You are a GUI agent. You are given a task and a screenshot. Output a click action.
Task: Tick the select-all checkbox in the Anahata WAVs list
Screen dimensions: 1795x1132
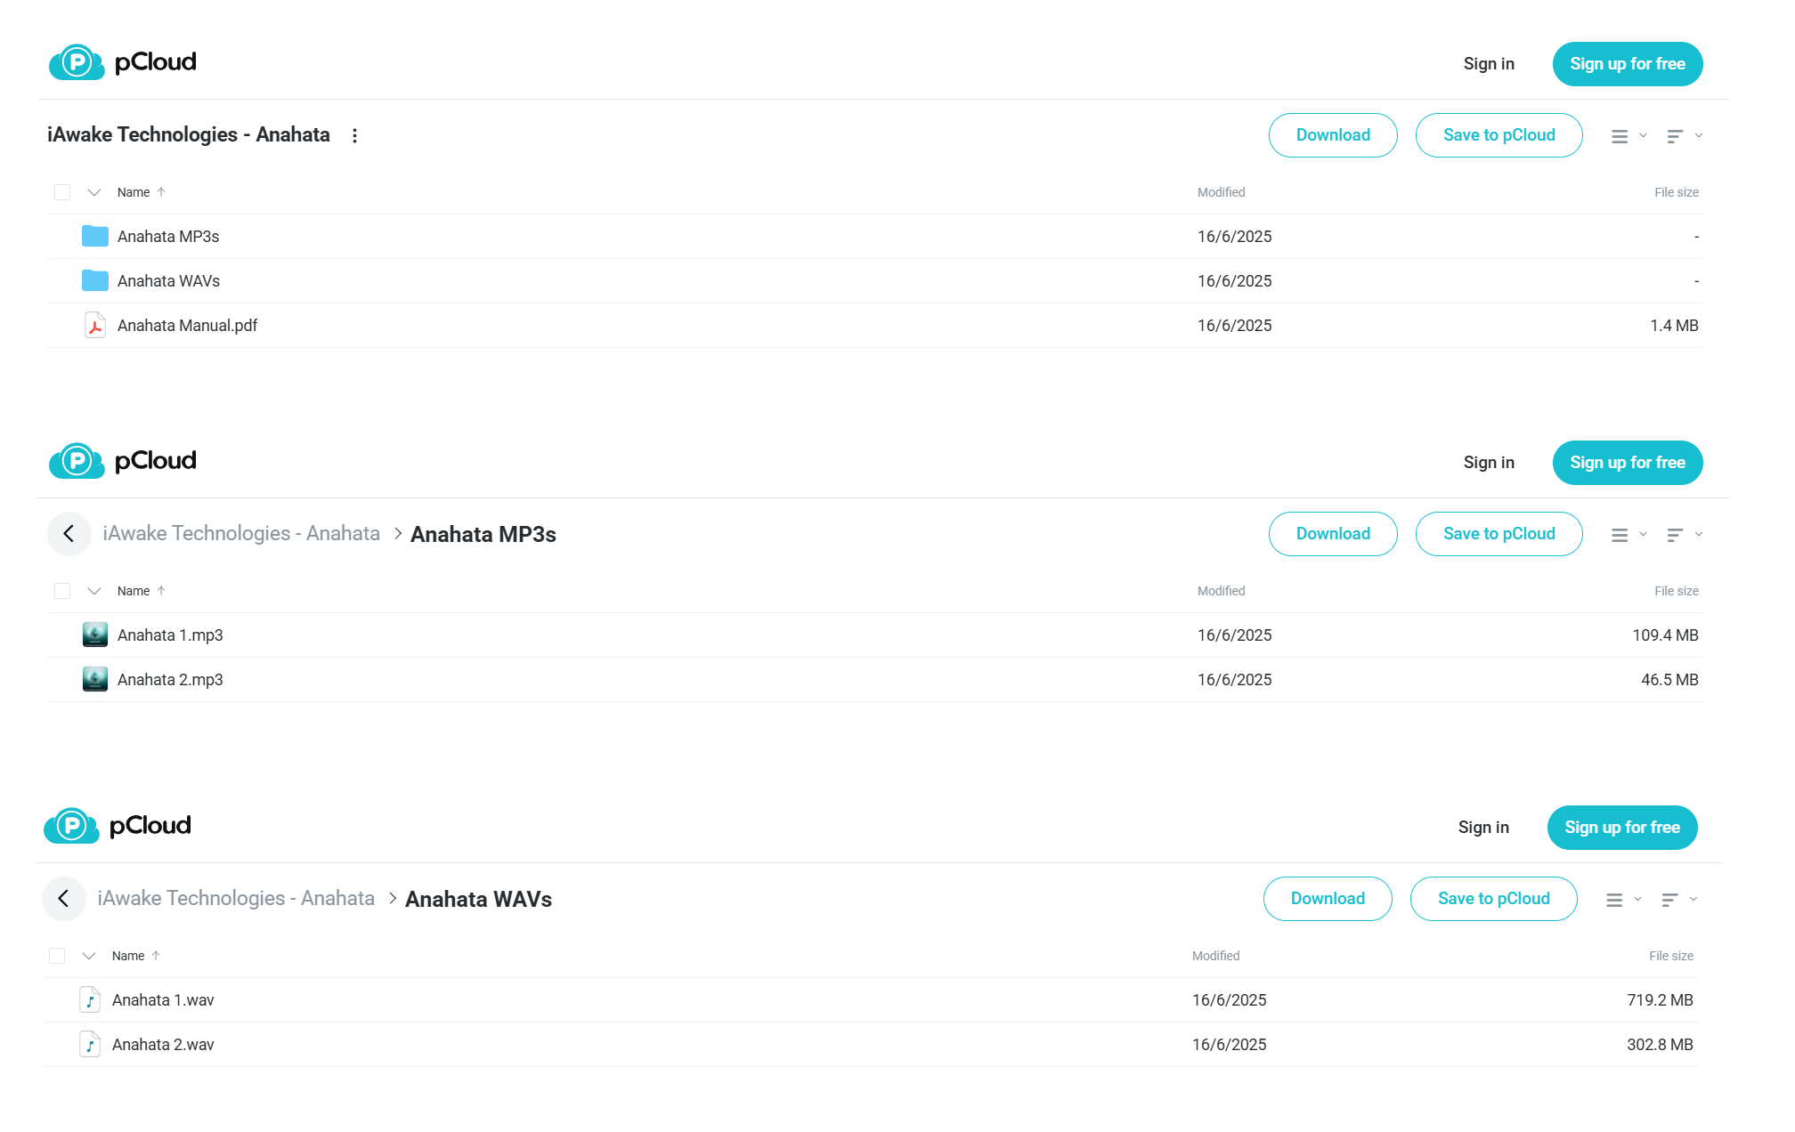(x=57, y=956)
